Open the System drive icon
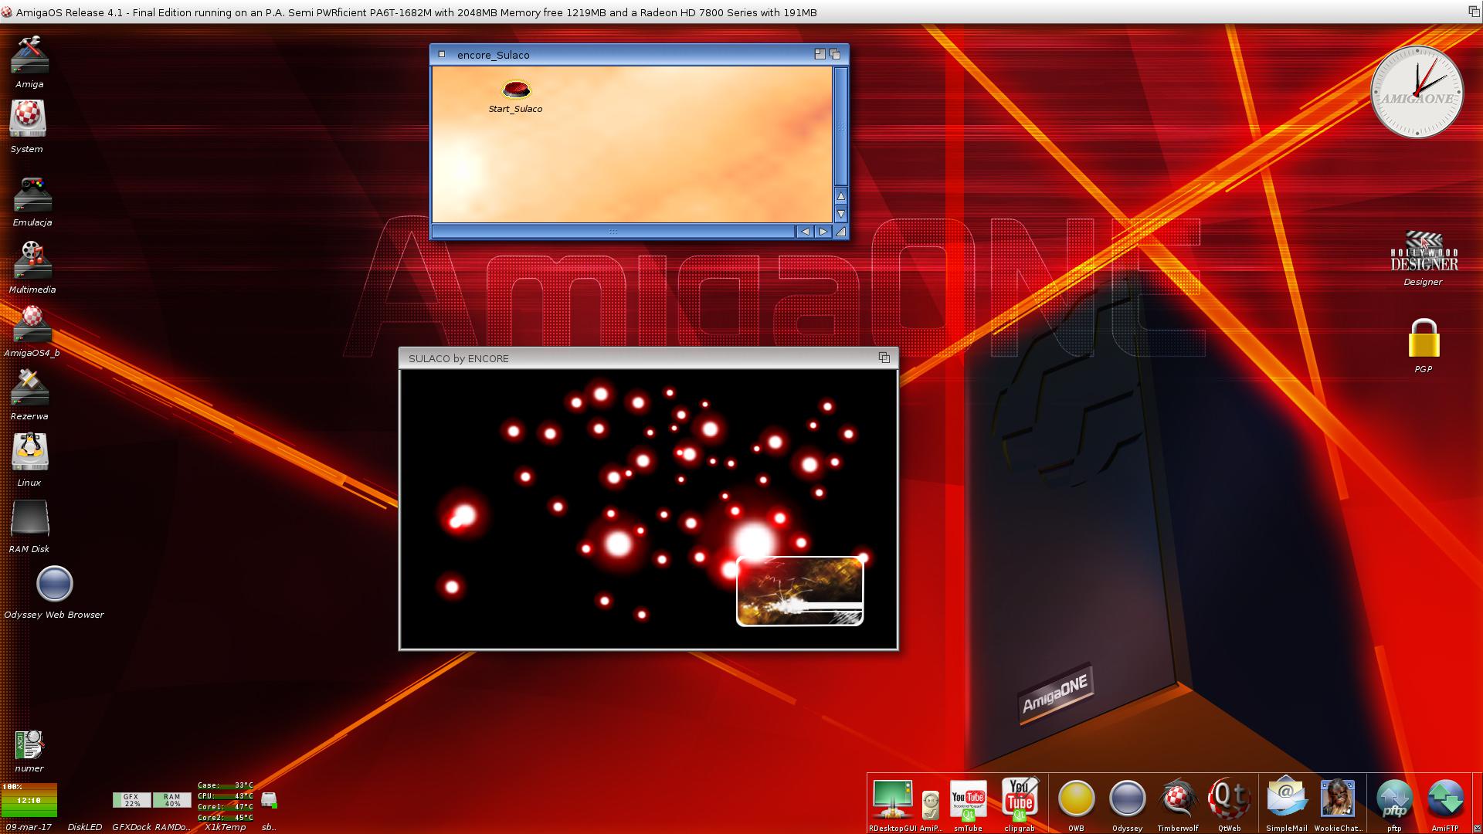1483x834 pixels. click(x=28, y=119)
